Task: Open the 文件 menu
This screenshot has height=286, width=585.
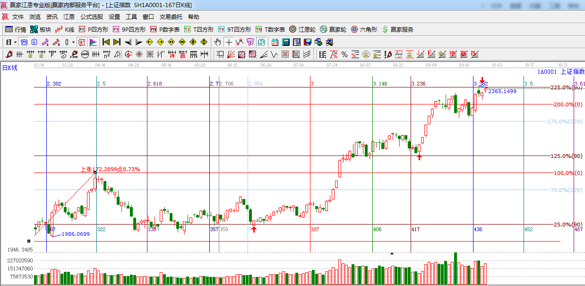Action: (18, 17)
